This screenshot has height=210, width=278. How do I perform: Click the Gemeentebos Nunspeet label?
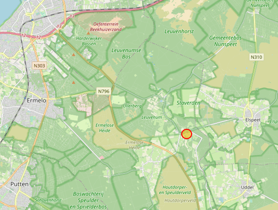click(x=225, y=41)
